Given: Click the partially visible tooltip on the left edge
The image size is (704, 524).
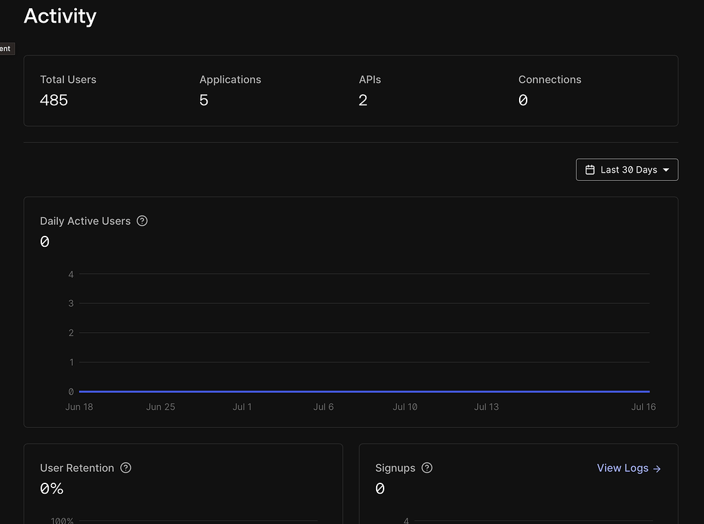Looking at the screenshot, I should [x=5, y=48].
